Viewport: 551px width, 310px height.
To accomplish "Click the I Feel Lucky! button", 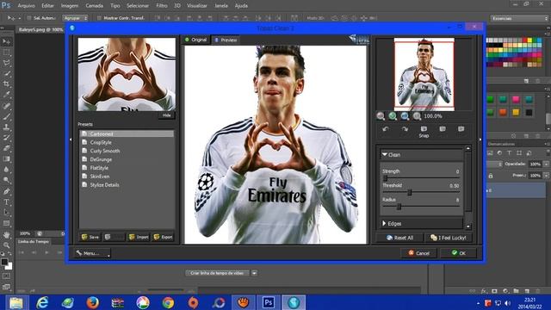I will click(x=449, y=238).
